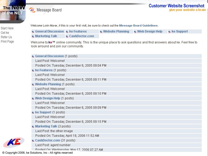
Task: Click the large KE logo in sidebar bottom
Action: tap(14, 142)
